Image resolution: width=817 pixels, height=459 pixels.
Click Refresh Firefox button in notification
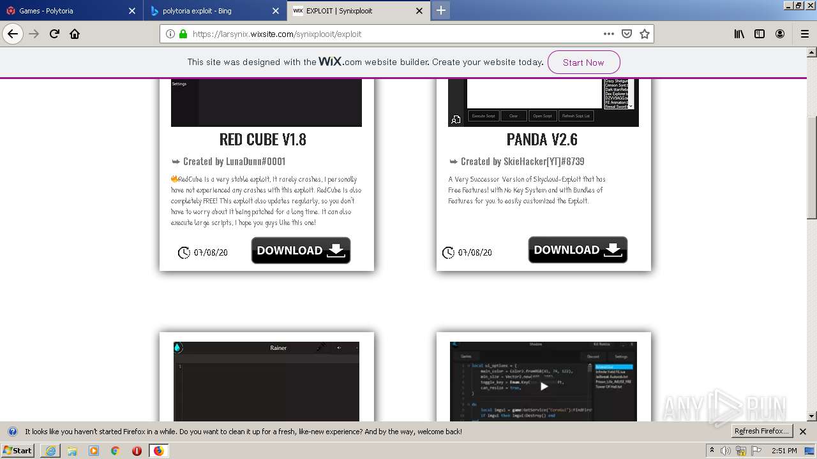(761, 432)
